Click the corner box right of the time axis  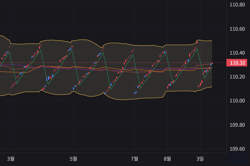coord(238,159)
